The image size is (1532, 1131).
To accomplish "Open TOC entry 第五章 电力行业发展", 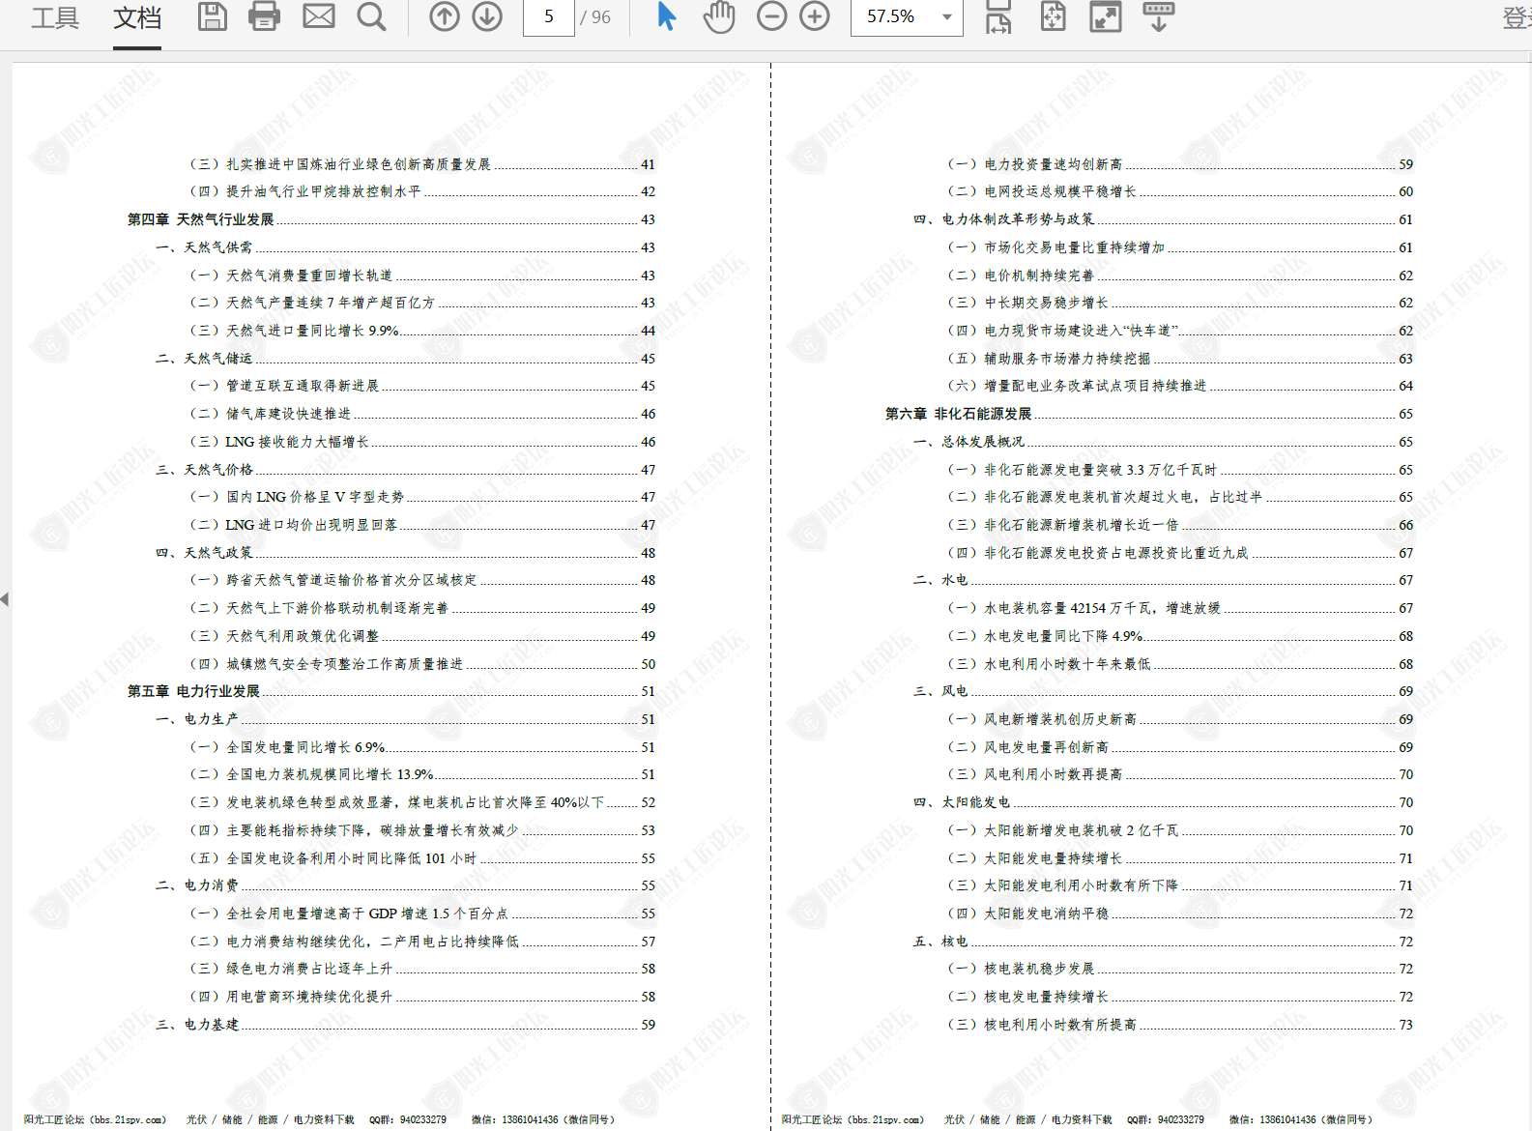I will [x=390, y=691].
